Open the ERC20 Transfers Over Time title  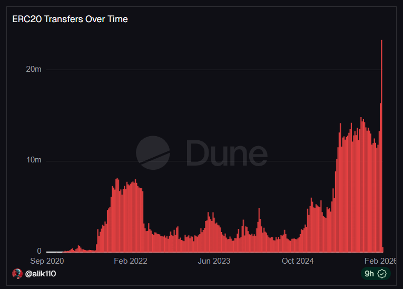[70, 19]
